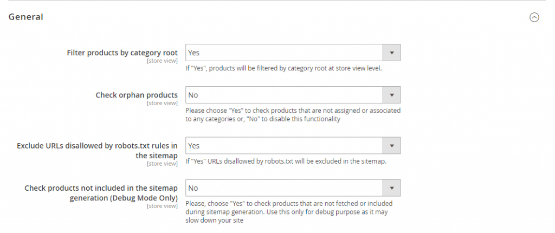Open the Exclude URLs disallowed by robots.txt dropdown
The height and width of the screenshot is (233, 555).
[285, 146]
